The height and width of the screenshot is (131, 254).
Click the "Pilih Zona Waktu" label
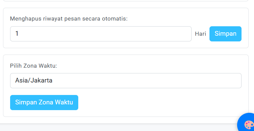33,66
